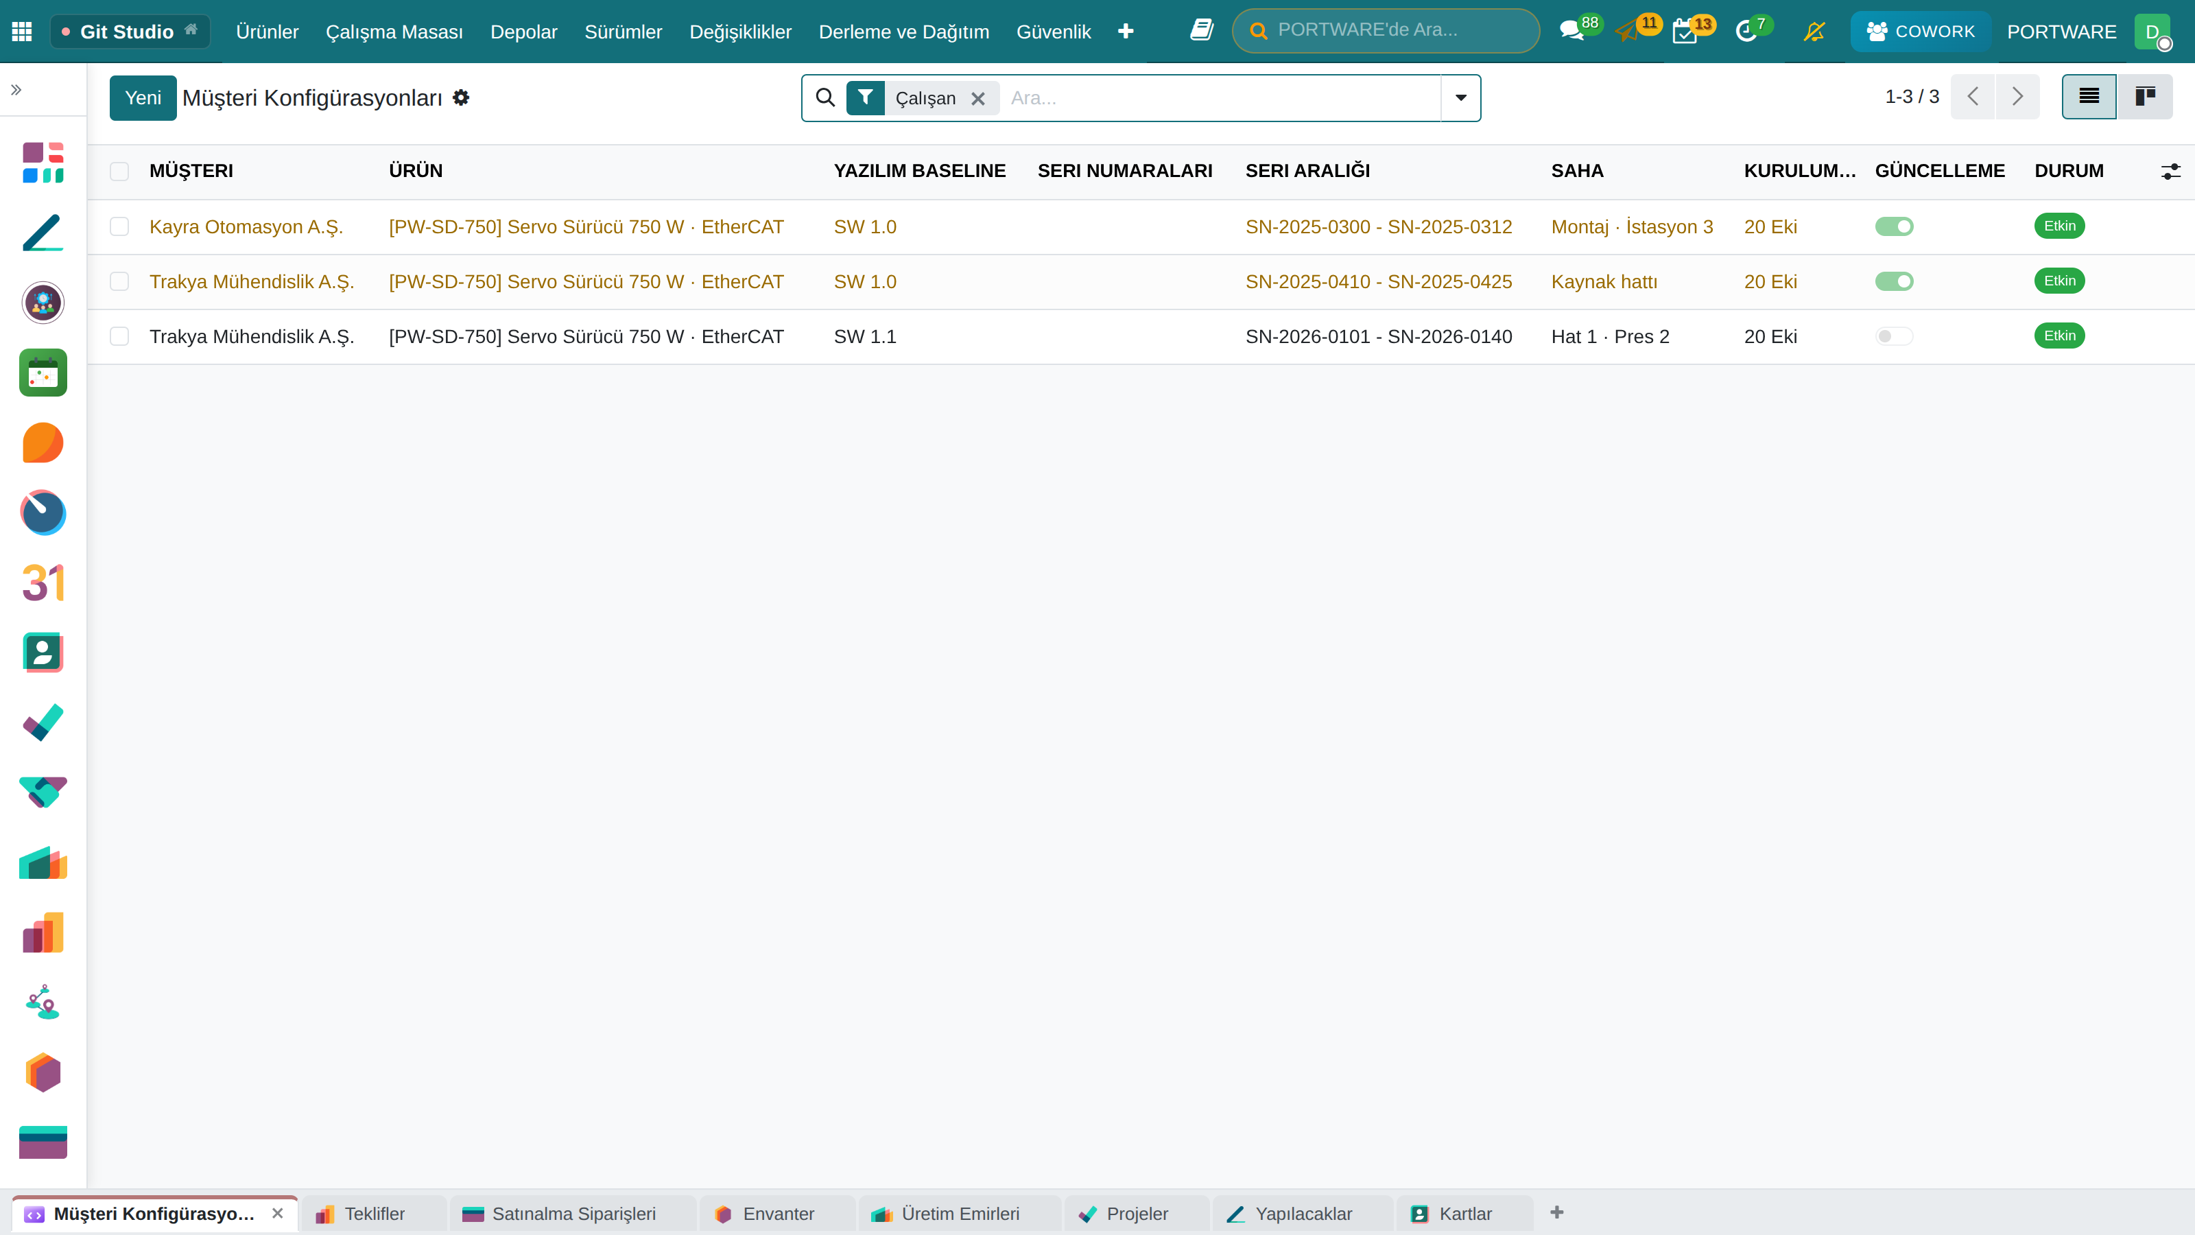The width and height of the screenshot is (2195, 1235).
Task: Click the muted notification bell icon
Action: [x=1814, y=32]
